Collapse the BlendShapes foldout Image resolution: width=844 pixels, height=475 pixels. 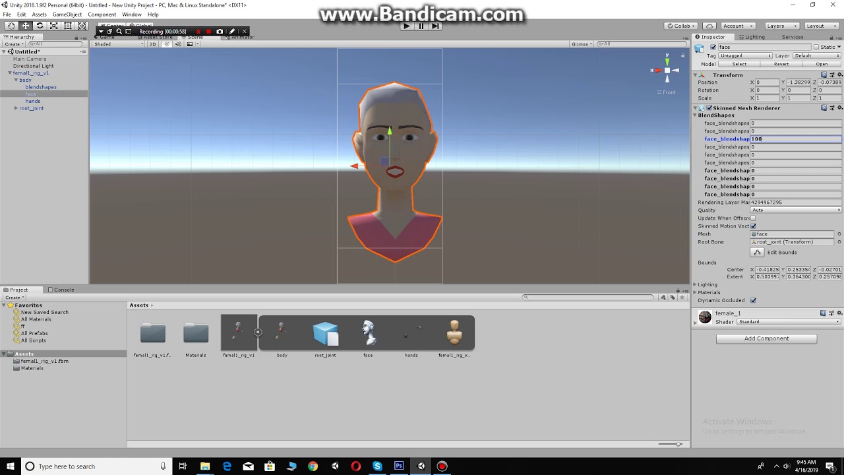click(695, 115)
